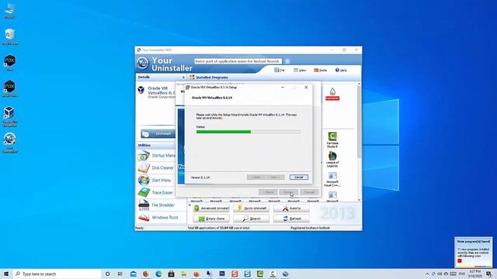Open Task View on the taskbar

(x=120, y=274)
